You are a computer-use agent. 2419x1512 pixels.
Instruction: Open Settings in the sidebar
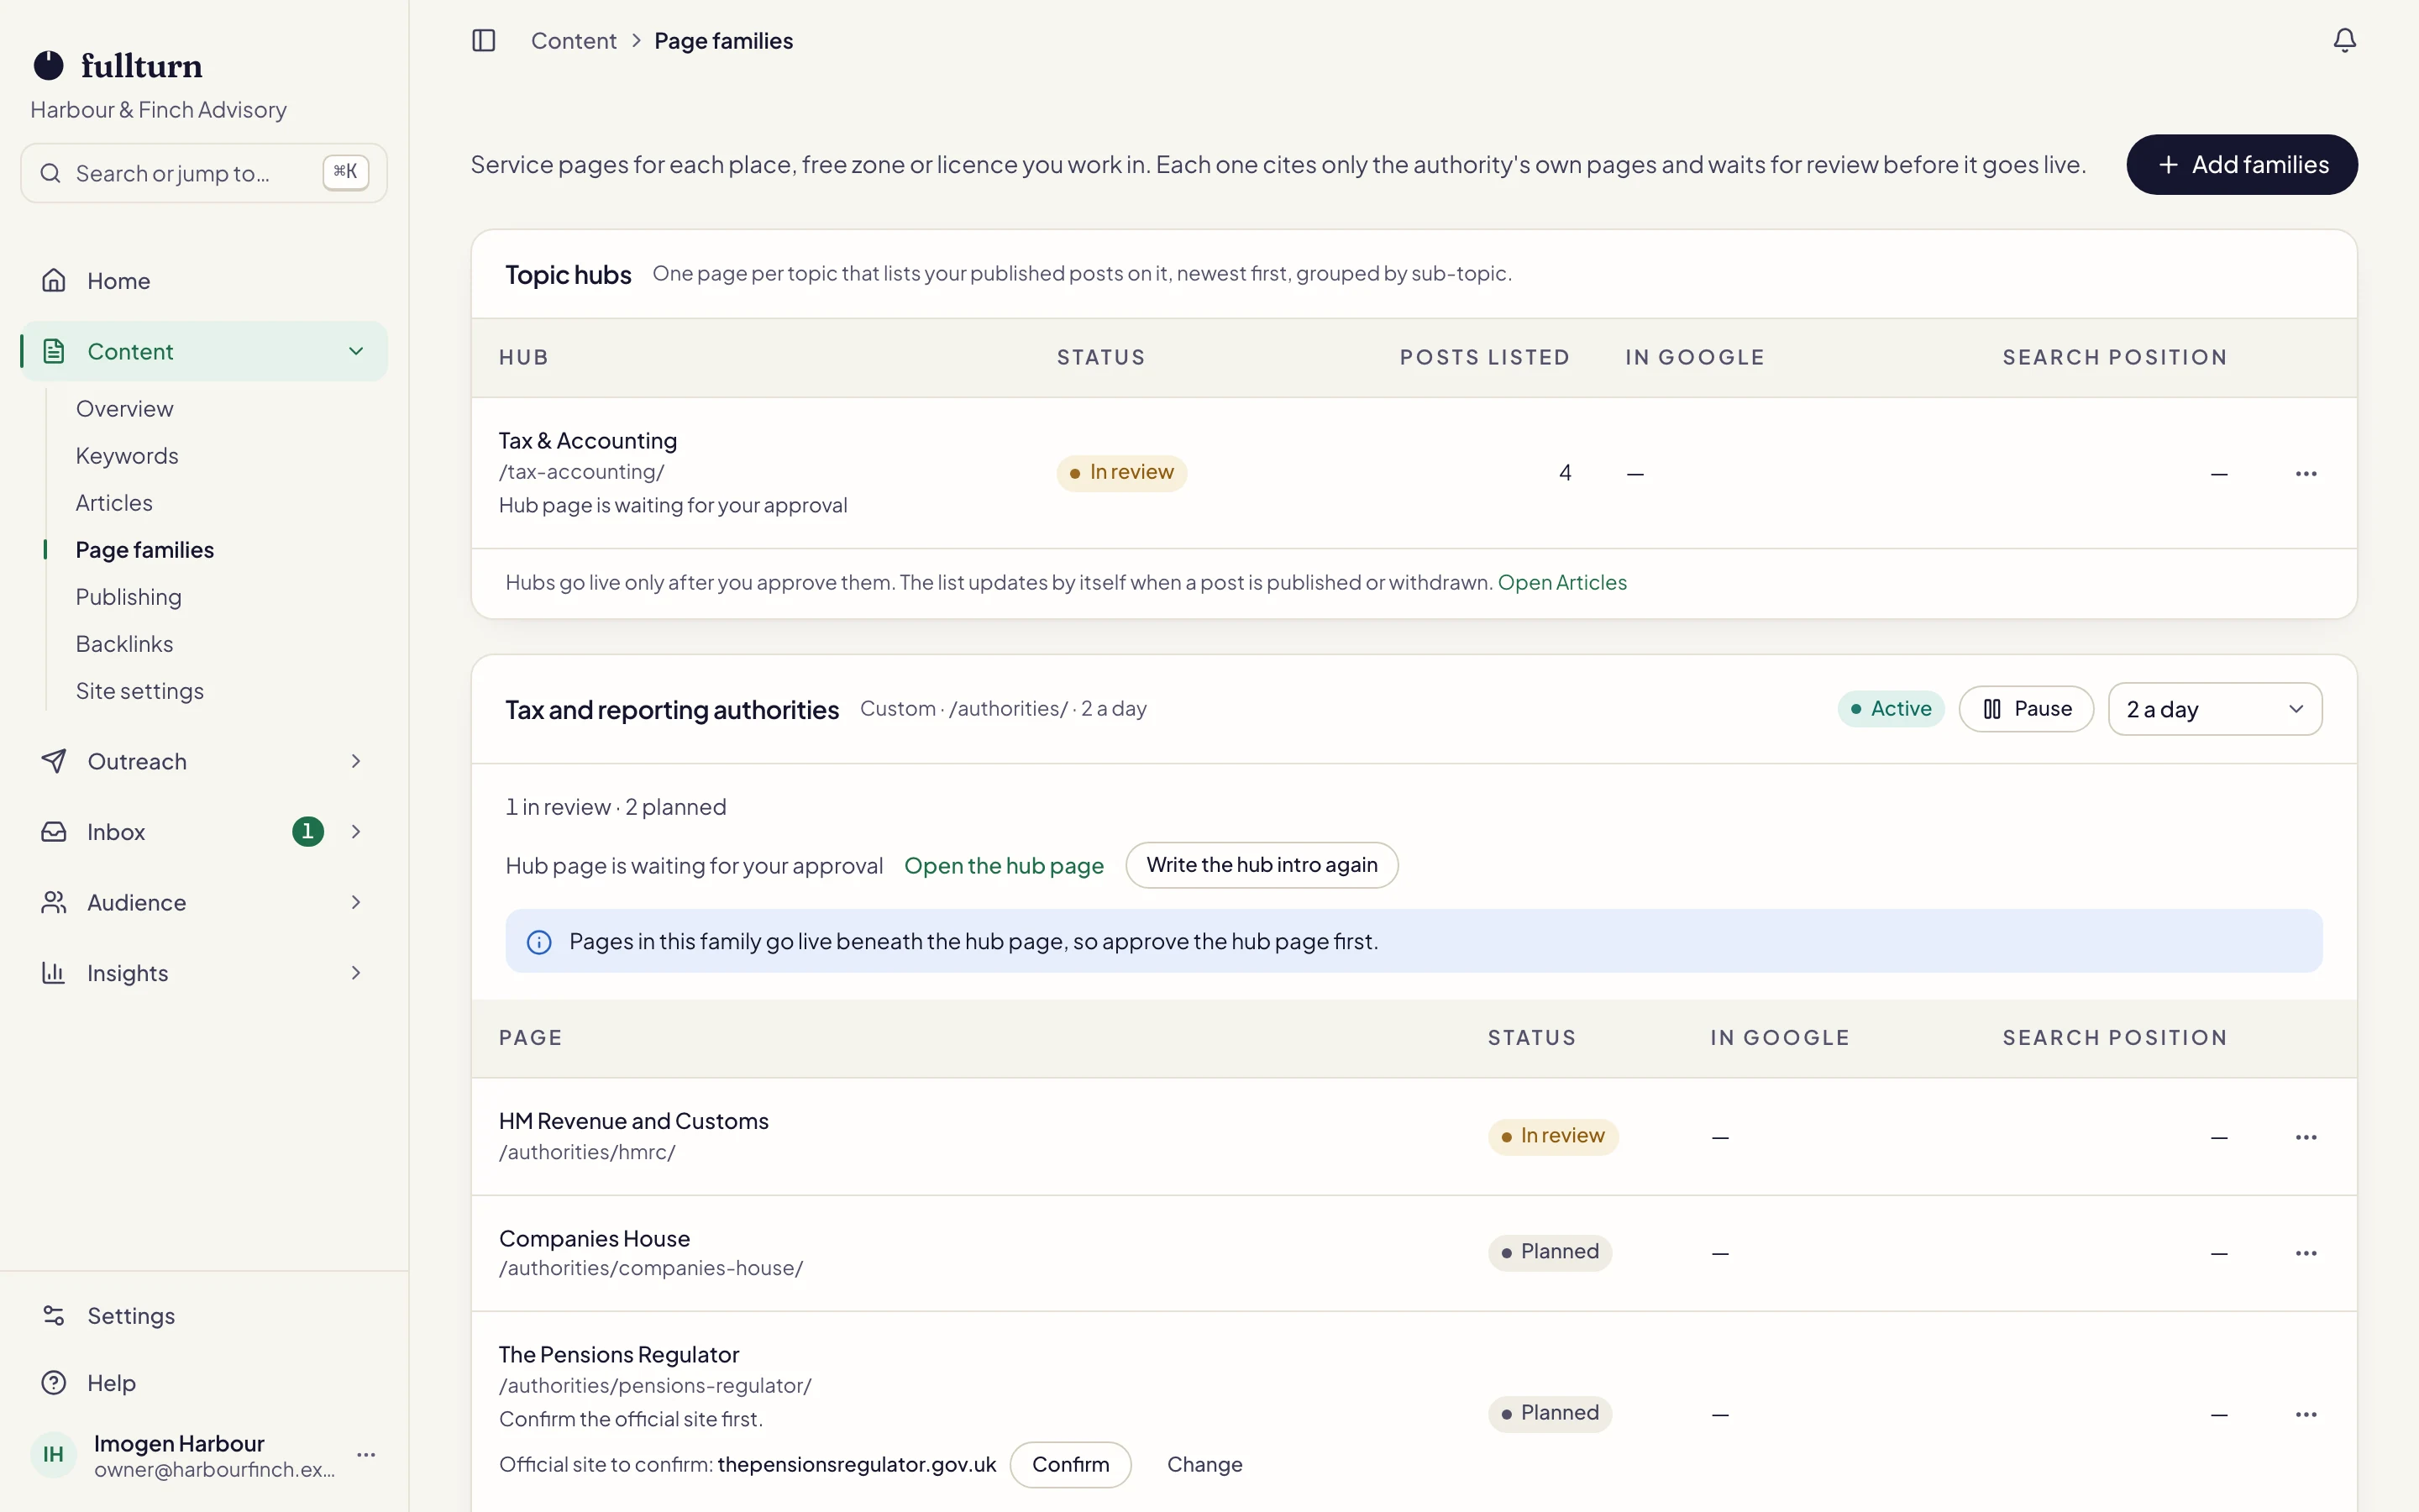(x=204, y=1316)
